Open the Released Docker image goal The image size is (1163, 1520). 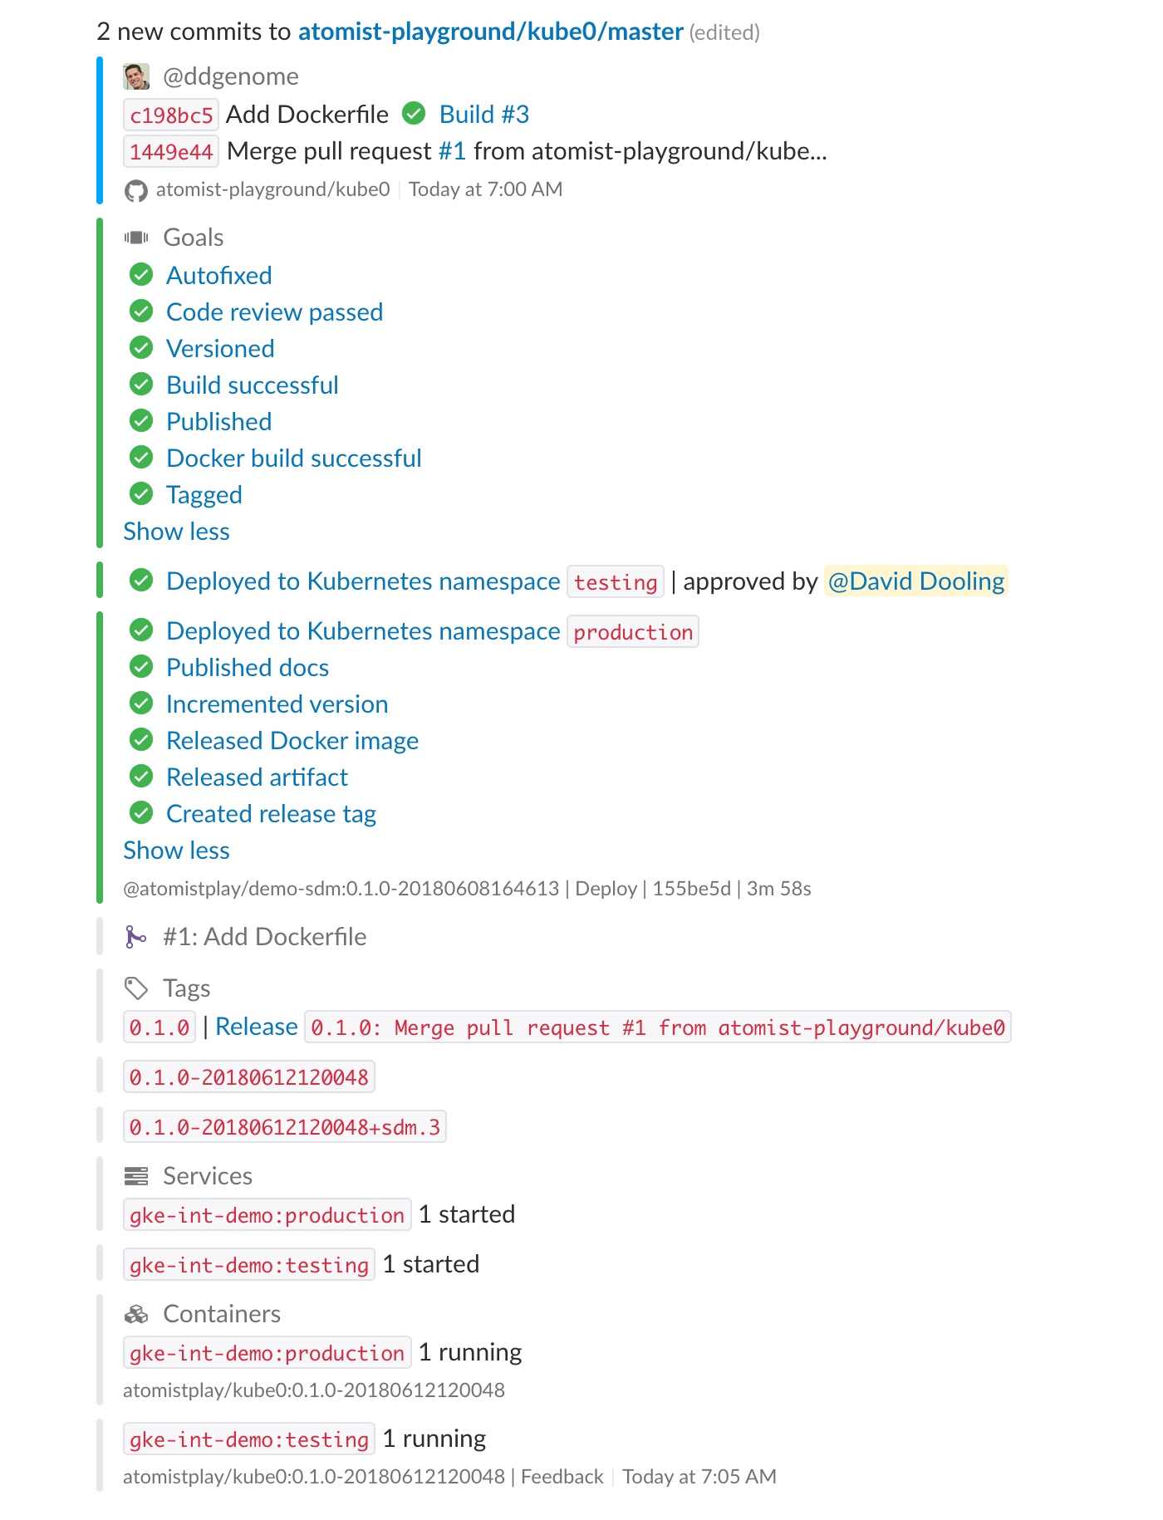[292, 741]
